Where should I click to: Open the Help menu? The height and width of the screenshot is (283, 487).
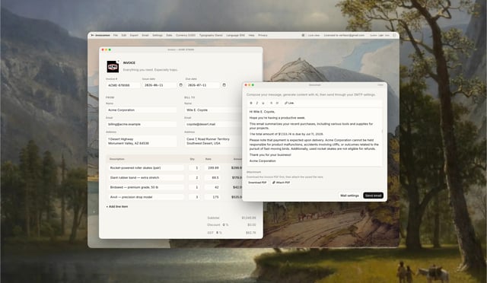pyautogui.click(x=251, y=36)
